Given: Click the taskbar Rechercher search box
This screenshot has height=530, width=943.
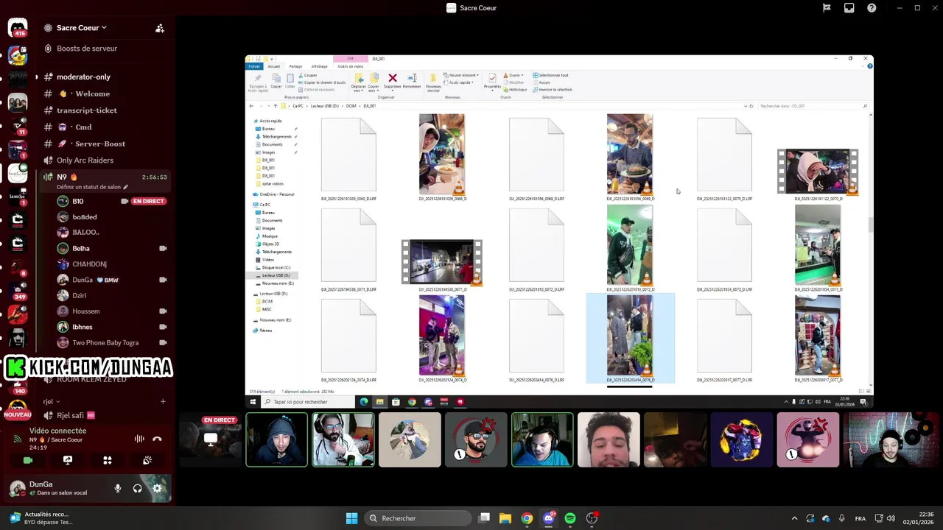Looking at the screenshot, I should click(418, 518).
